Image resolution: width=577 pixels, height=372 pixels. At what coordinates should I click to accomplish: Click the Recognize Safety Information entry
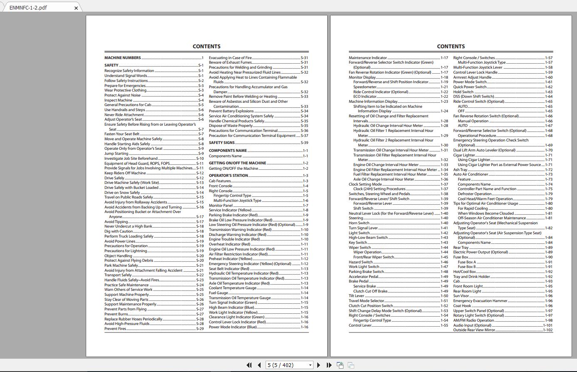tap(154, 71)
